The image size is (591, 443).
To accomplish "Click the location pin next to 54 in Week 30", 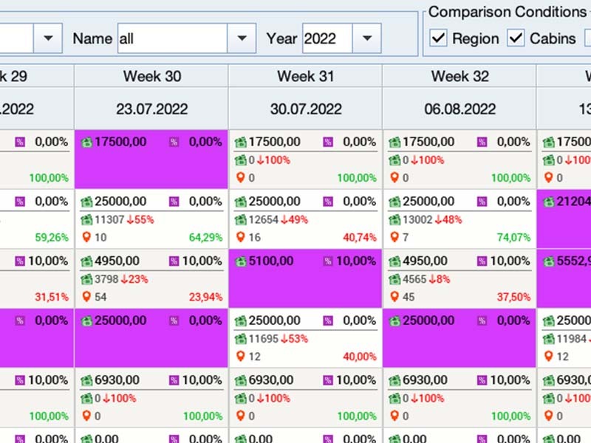I will (86, 297).
